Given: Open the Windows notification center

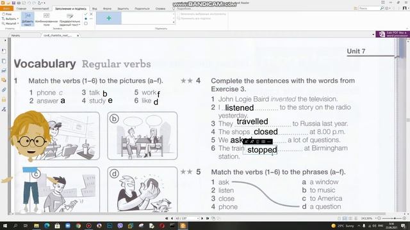Looking at the screenshot, I should (404, 226).
